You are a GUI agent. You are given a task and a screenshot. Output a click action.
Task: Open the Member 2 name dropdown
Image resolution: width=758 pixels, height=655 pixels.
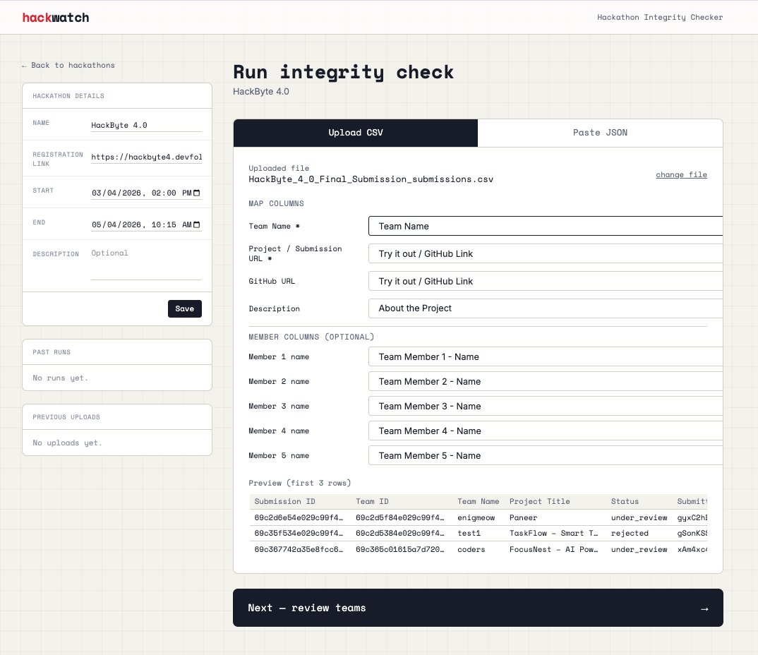pyautogui.click(x=546, y=381)
